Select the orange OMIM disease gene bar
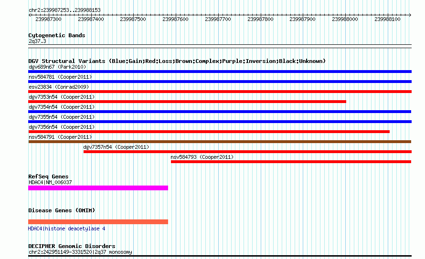Screen dimensions: 425x259 pyautogui.click(x=98, y=222)
